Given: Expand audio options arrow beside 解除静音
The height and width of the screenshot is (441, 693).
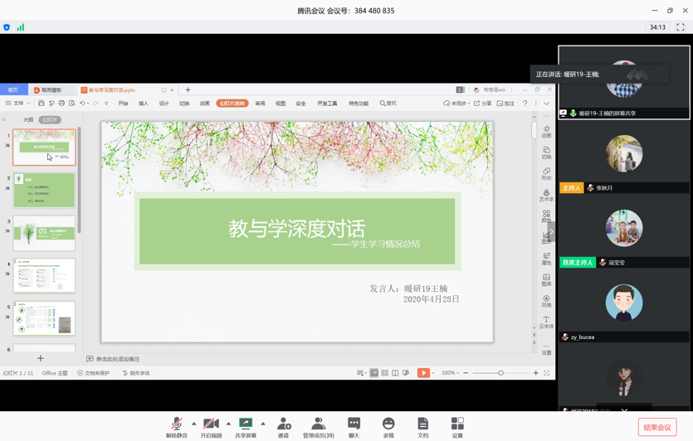Looking at the screenshot, I should [x=194, y=424].
